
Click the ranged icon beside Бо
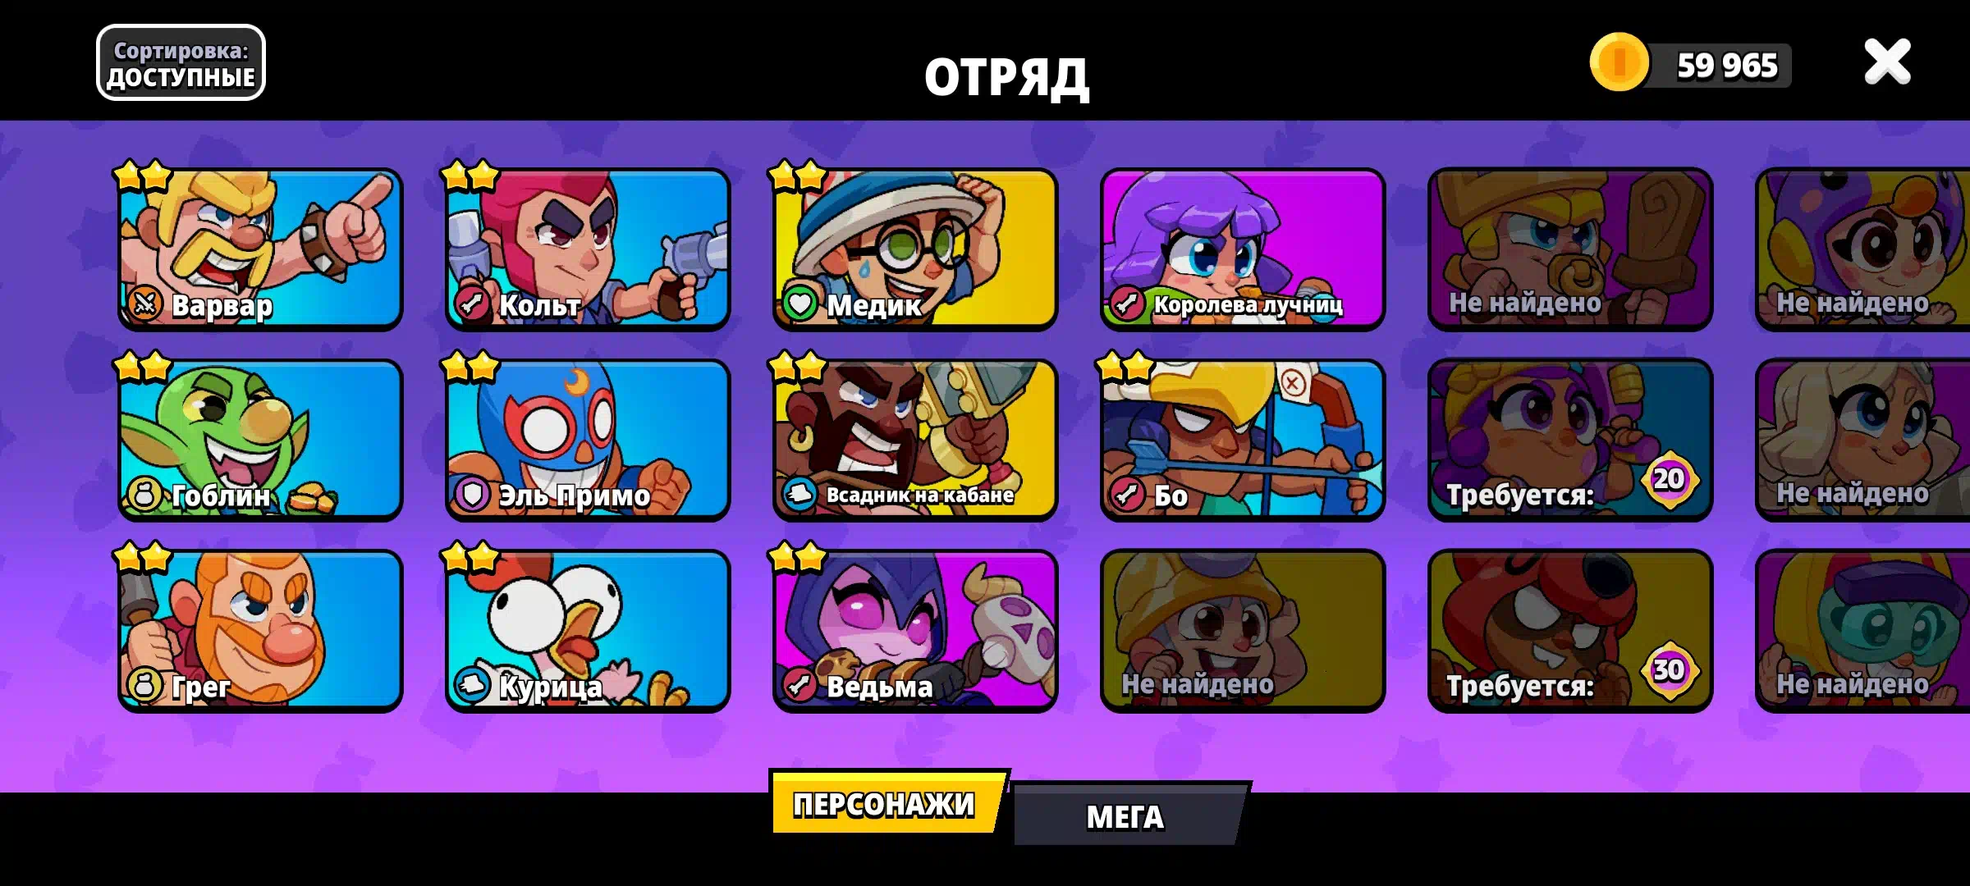[x=1127, y=495]
